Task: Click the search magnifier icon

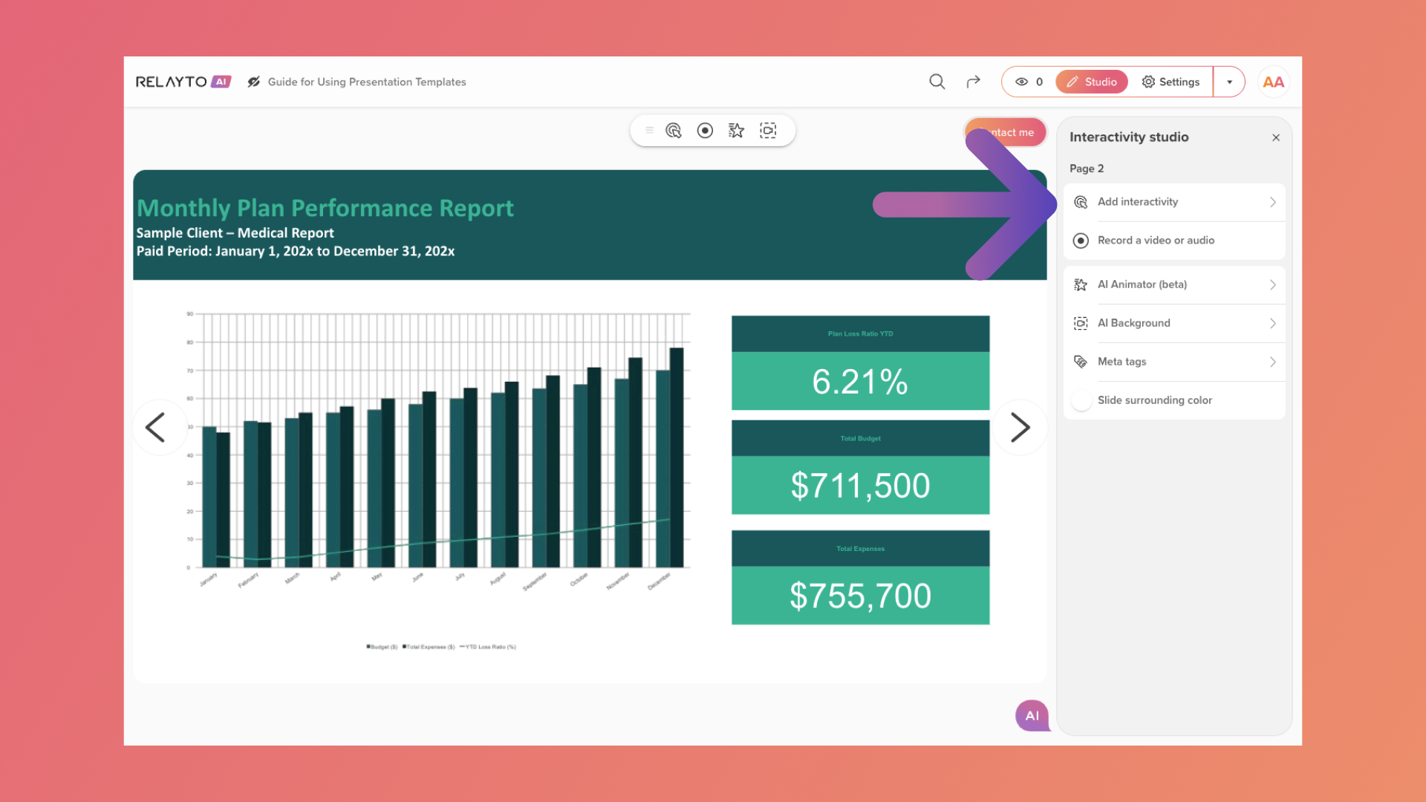Action: pos(937,82)
